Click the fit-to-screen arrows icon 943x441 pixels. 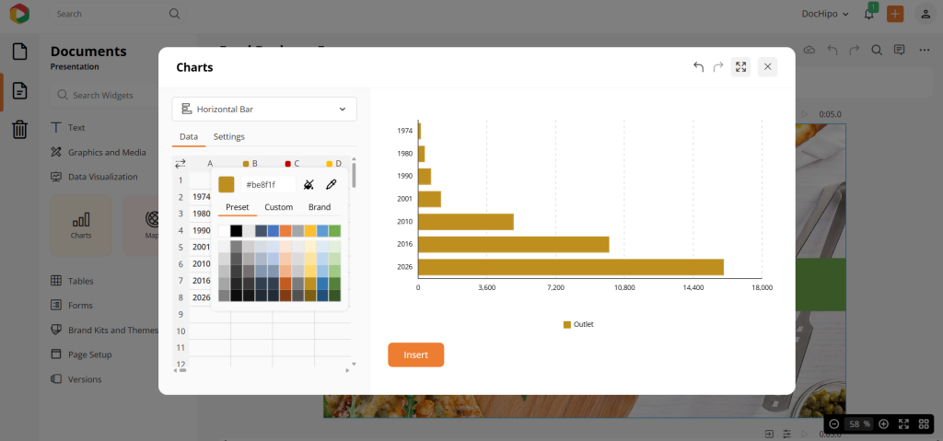coord(903,424)
